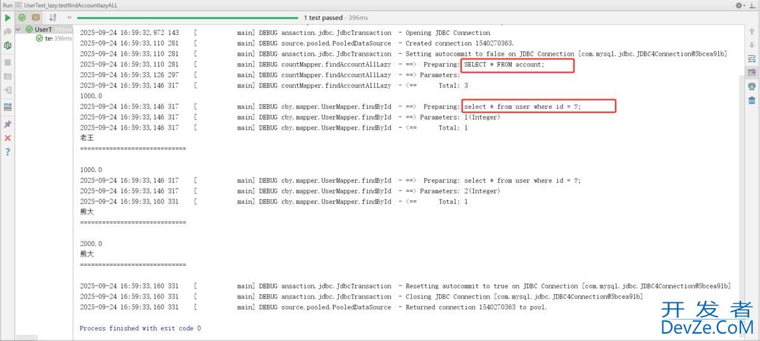Select the UserTest_lazy.testfindAccountlazyALL run tab
The image size is (760, 341).
pos(70,5)
